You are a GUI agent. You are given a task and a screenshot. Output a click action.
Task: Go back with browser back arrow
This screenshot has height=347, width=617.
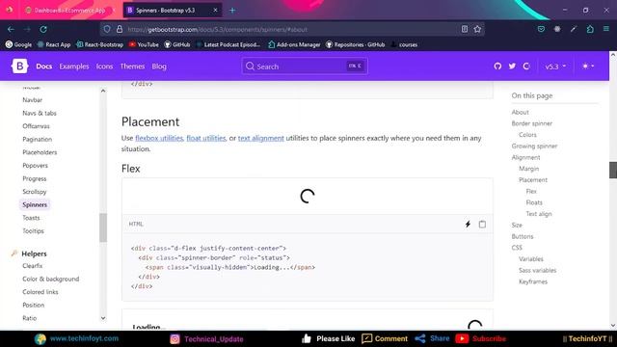click(x=11, y=29)
